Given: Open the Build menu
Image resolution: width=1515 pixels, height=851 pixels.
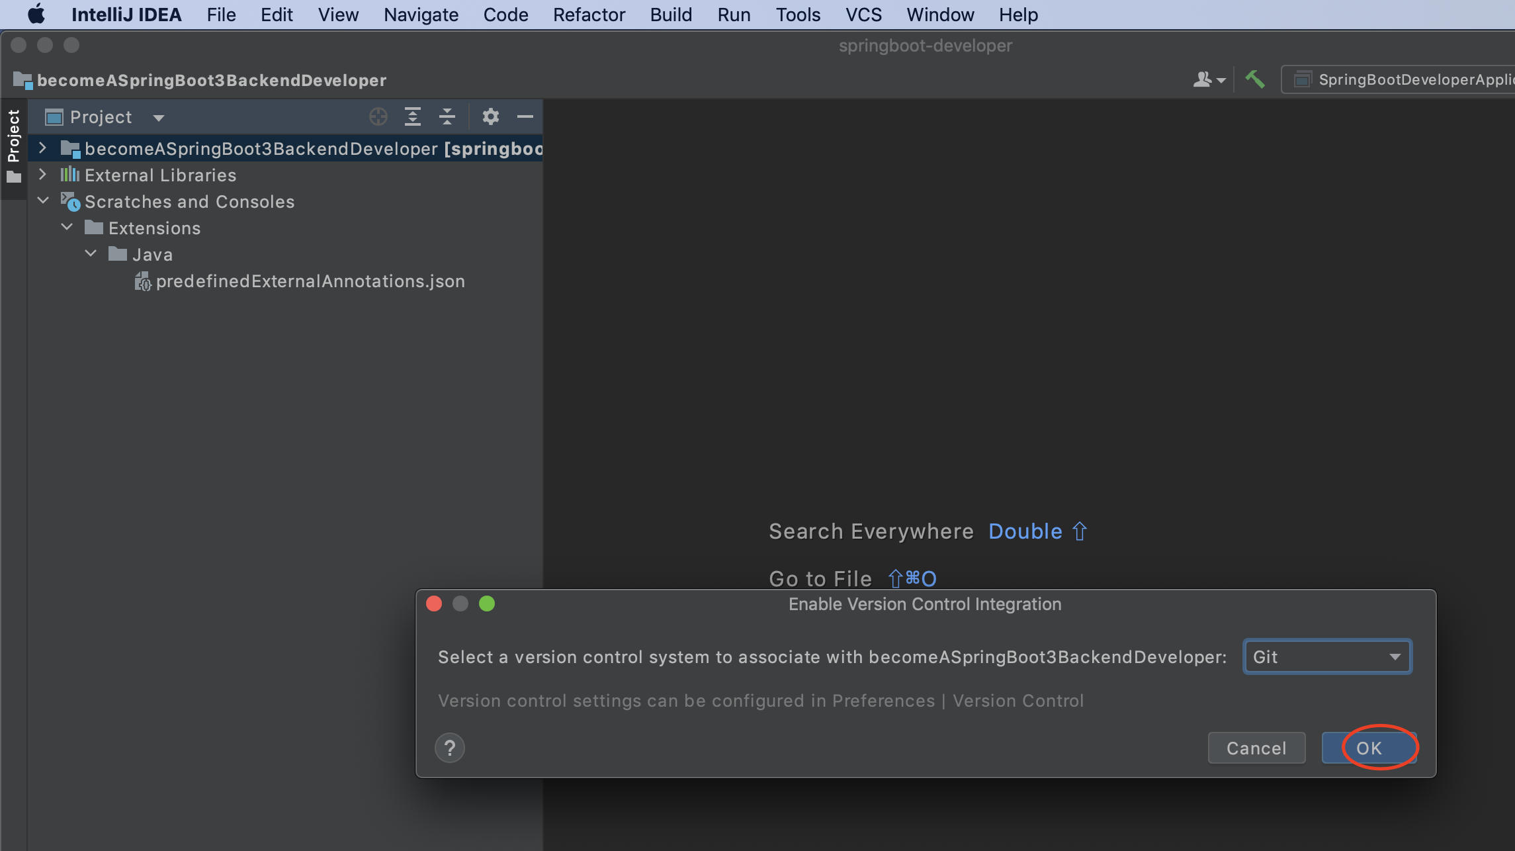Looking at the screenshot, I should click(x=671, y=14).
